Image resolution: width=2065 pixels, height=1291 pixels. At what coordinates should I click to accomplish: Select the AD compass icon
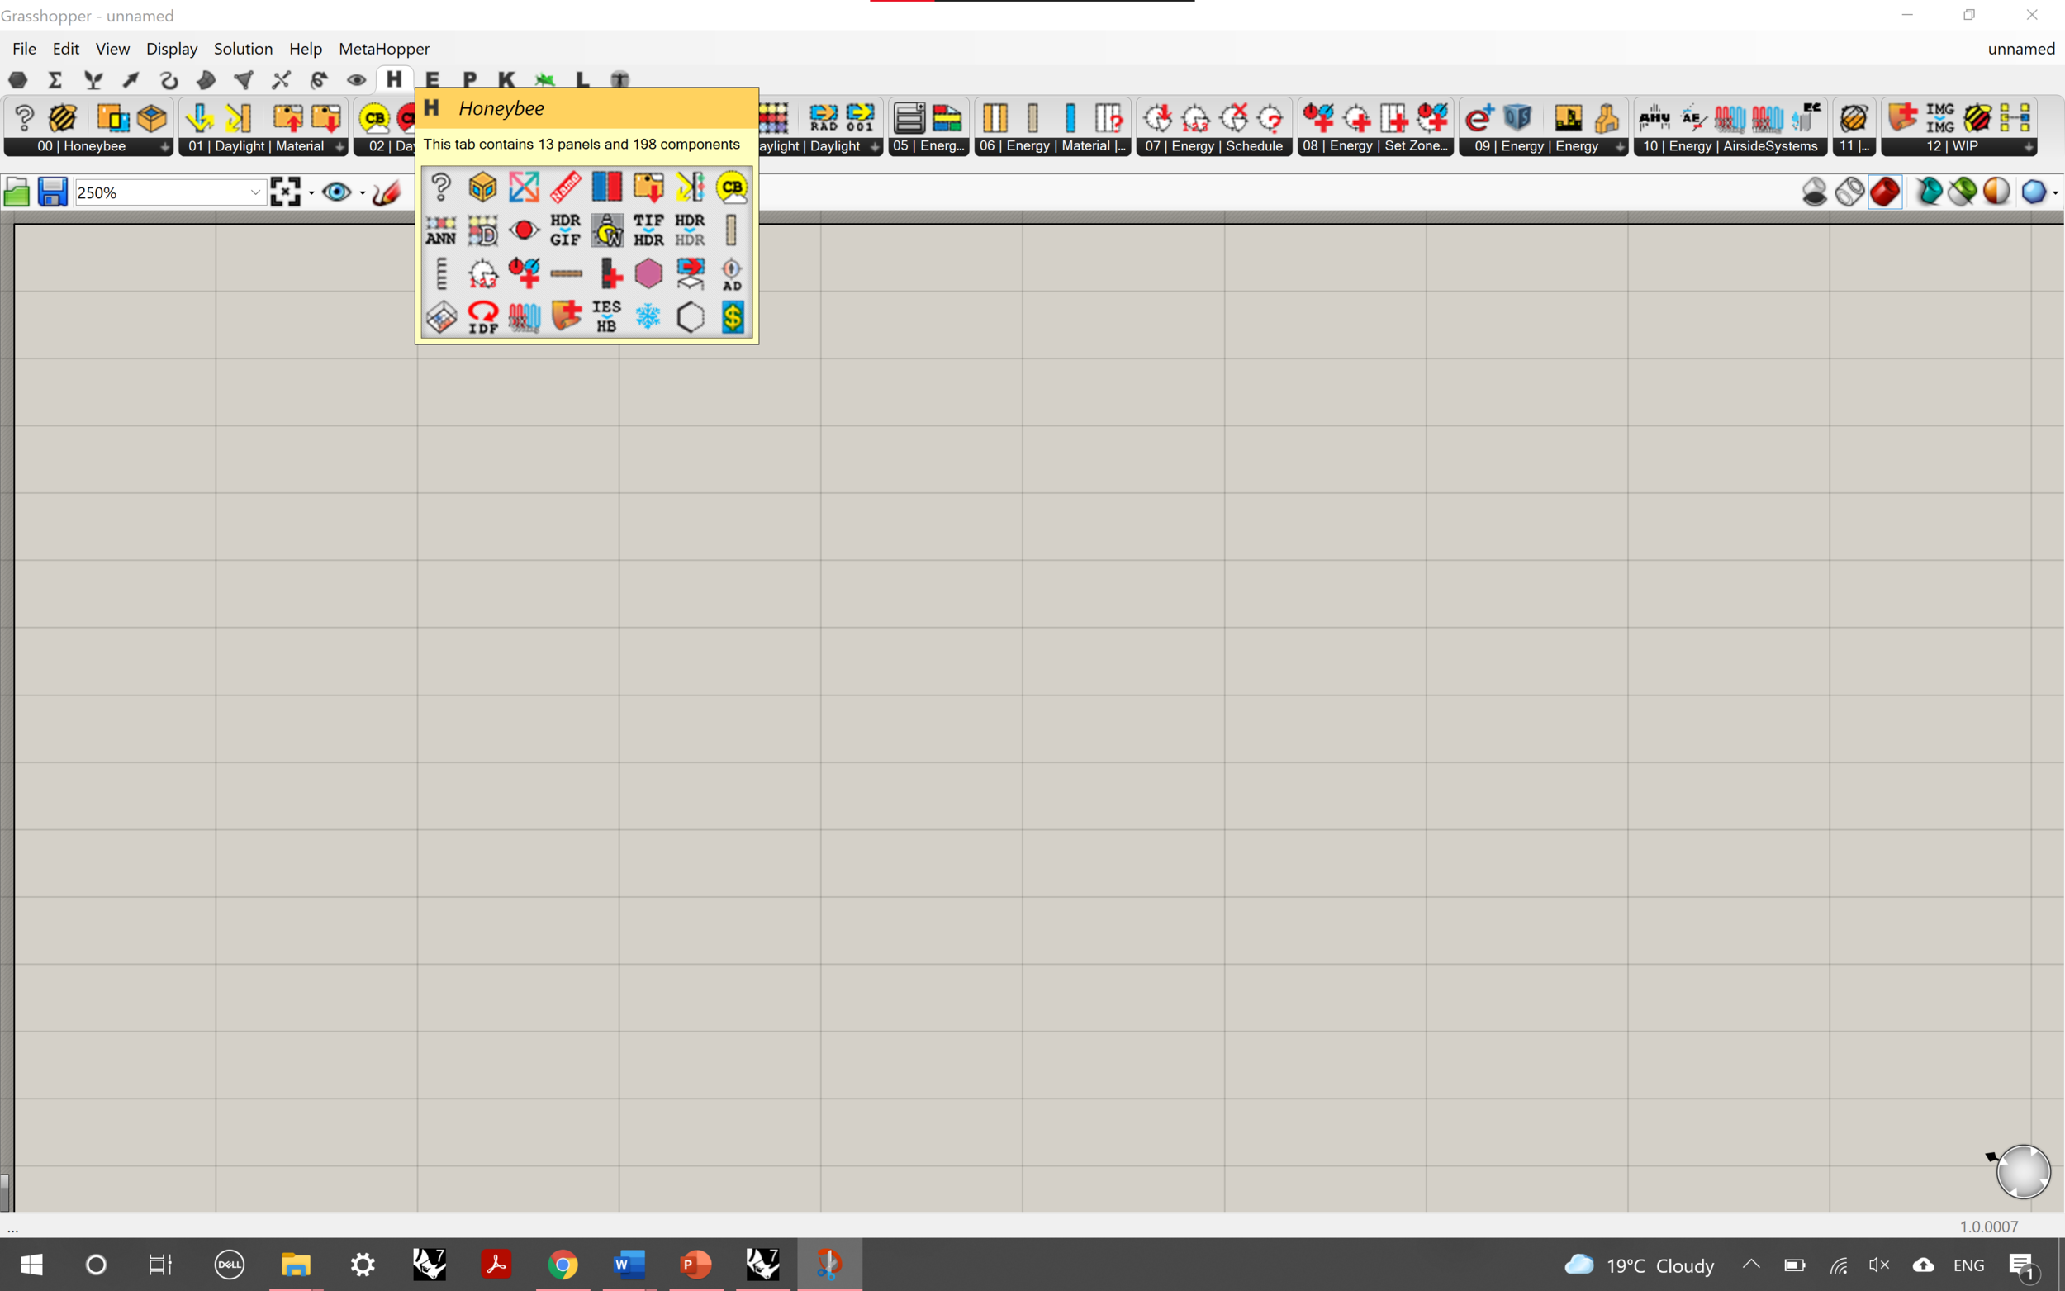733,273
